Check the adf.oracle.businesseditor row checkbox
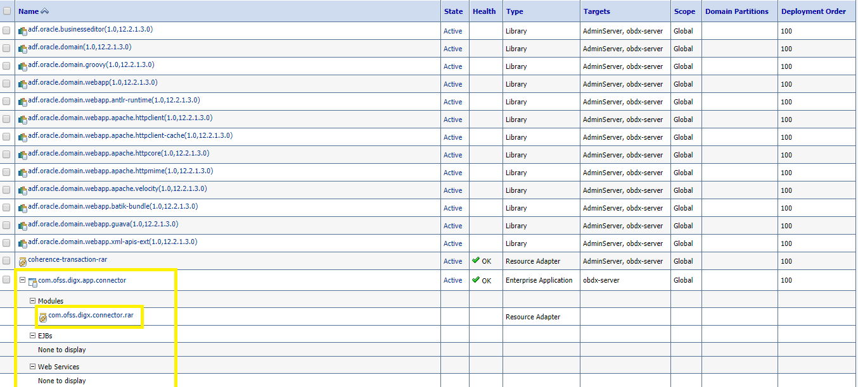 [6, 30]
